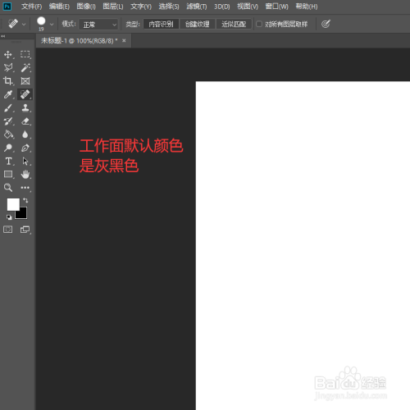This screenshot has width=410, height=410.
Task: Select the Eraser tool
Action: 25,121
